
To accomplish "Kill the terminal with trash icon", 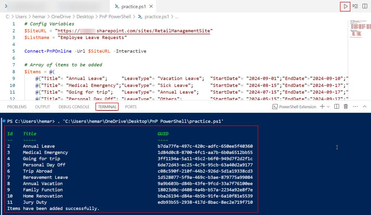I will pyautogui.click(x=346, y=107).
